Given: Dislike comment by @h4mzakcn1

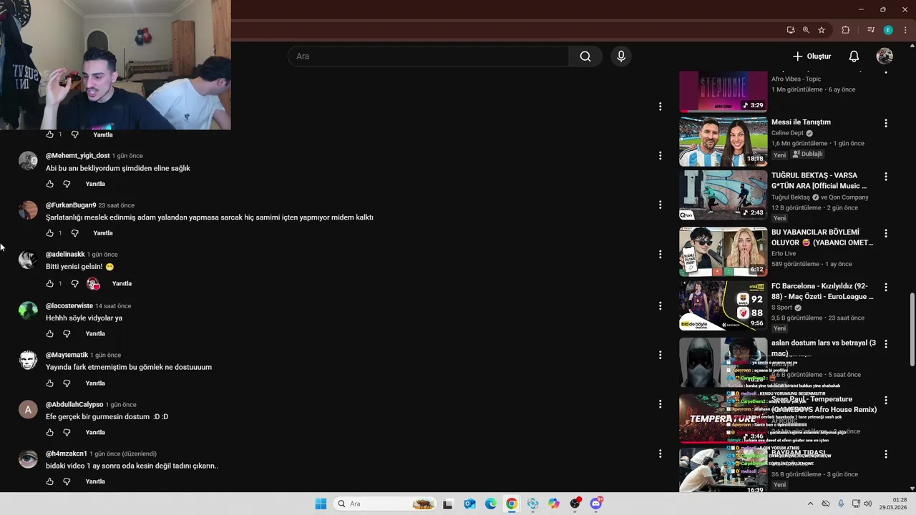Looking at the screenshot, I should 67,482.
